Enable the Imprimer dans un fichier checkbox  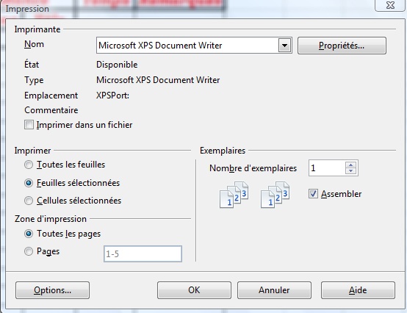pos(29,125)
